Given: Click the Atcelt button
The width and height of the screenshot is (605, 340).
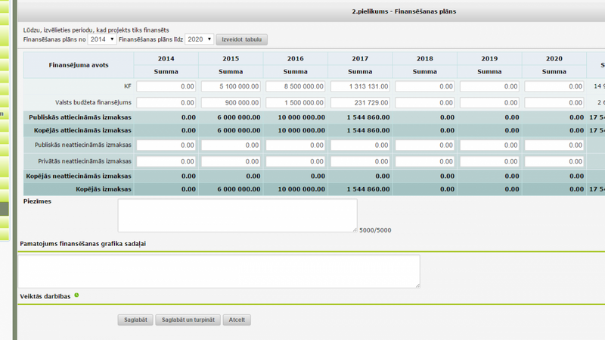Looking at the screenshot, I should pyautogui.click(x=237, y=320).
